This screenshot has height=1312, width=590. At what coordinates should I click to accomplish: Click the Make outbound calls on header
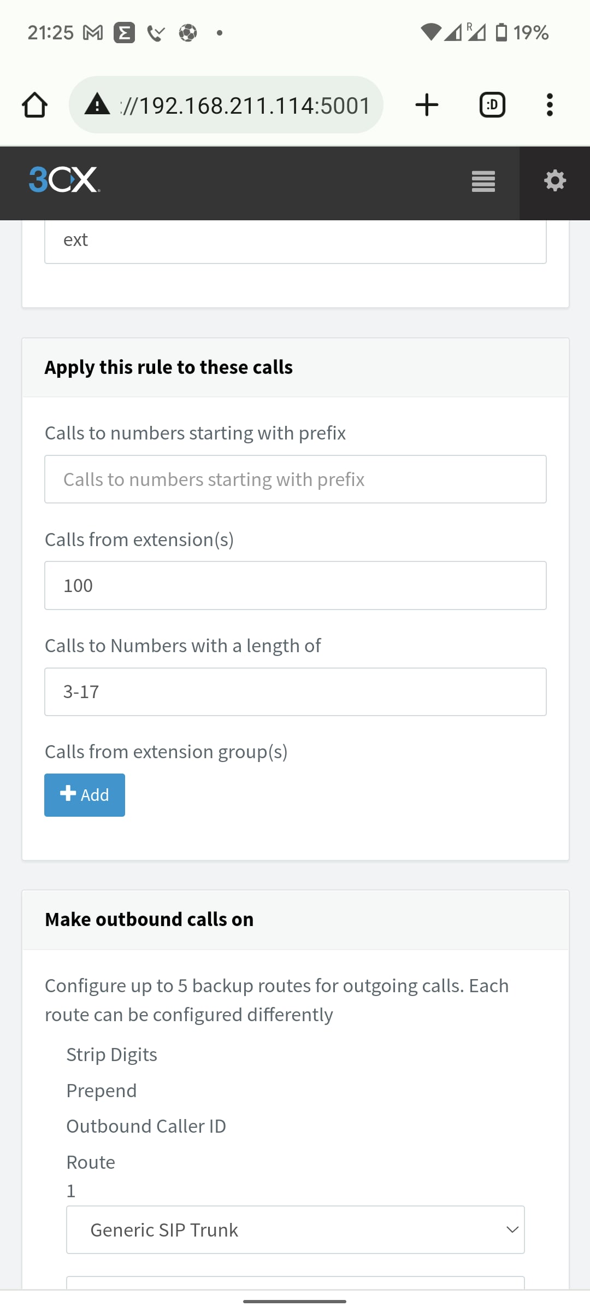[x=149, y=919]
